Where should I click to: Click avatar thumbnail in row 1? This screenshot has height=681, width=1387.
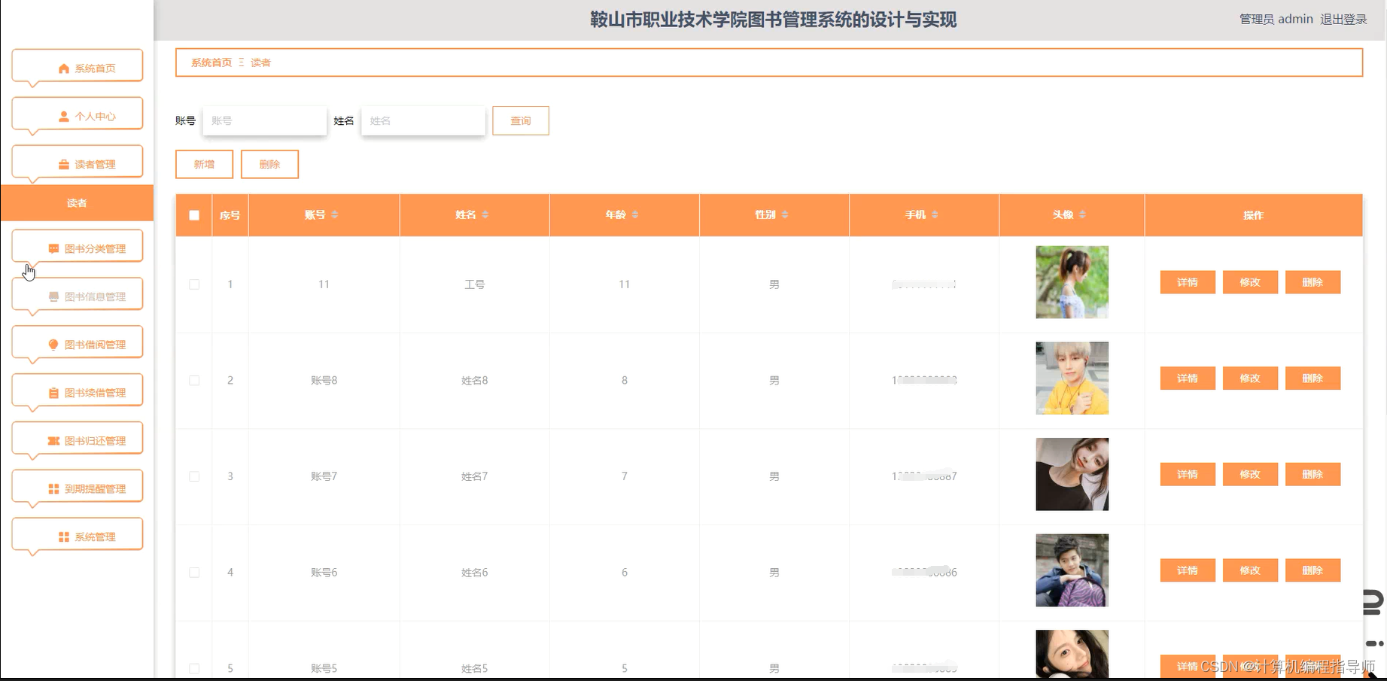pos(1072,282)
